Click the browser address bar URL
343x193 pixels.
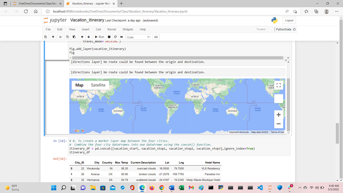pos(120,11)
